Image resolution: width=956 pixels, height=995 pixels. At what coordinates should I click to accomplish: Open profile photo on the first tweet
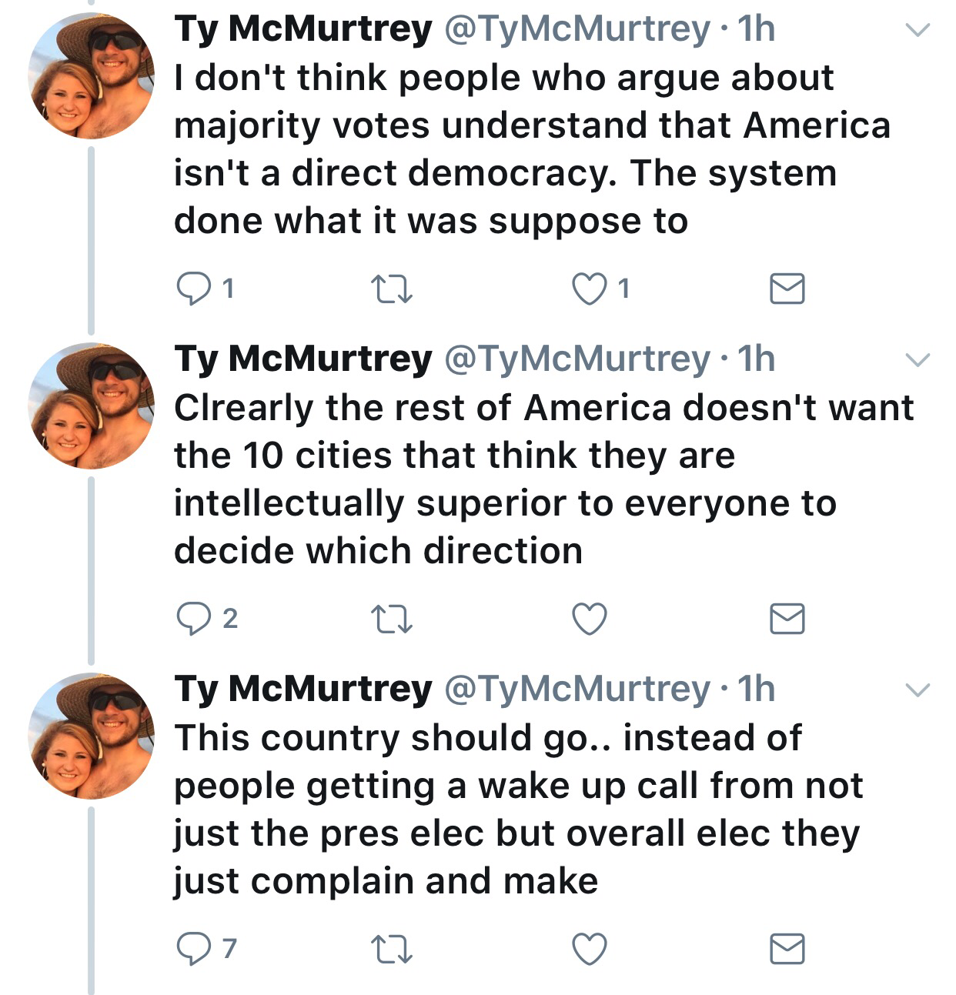[91, 75]
